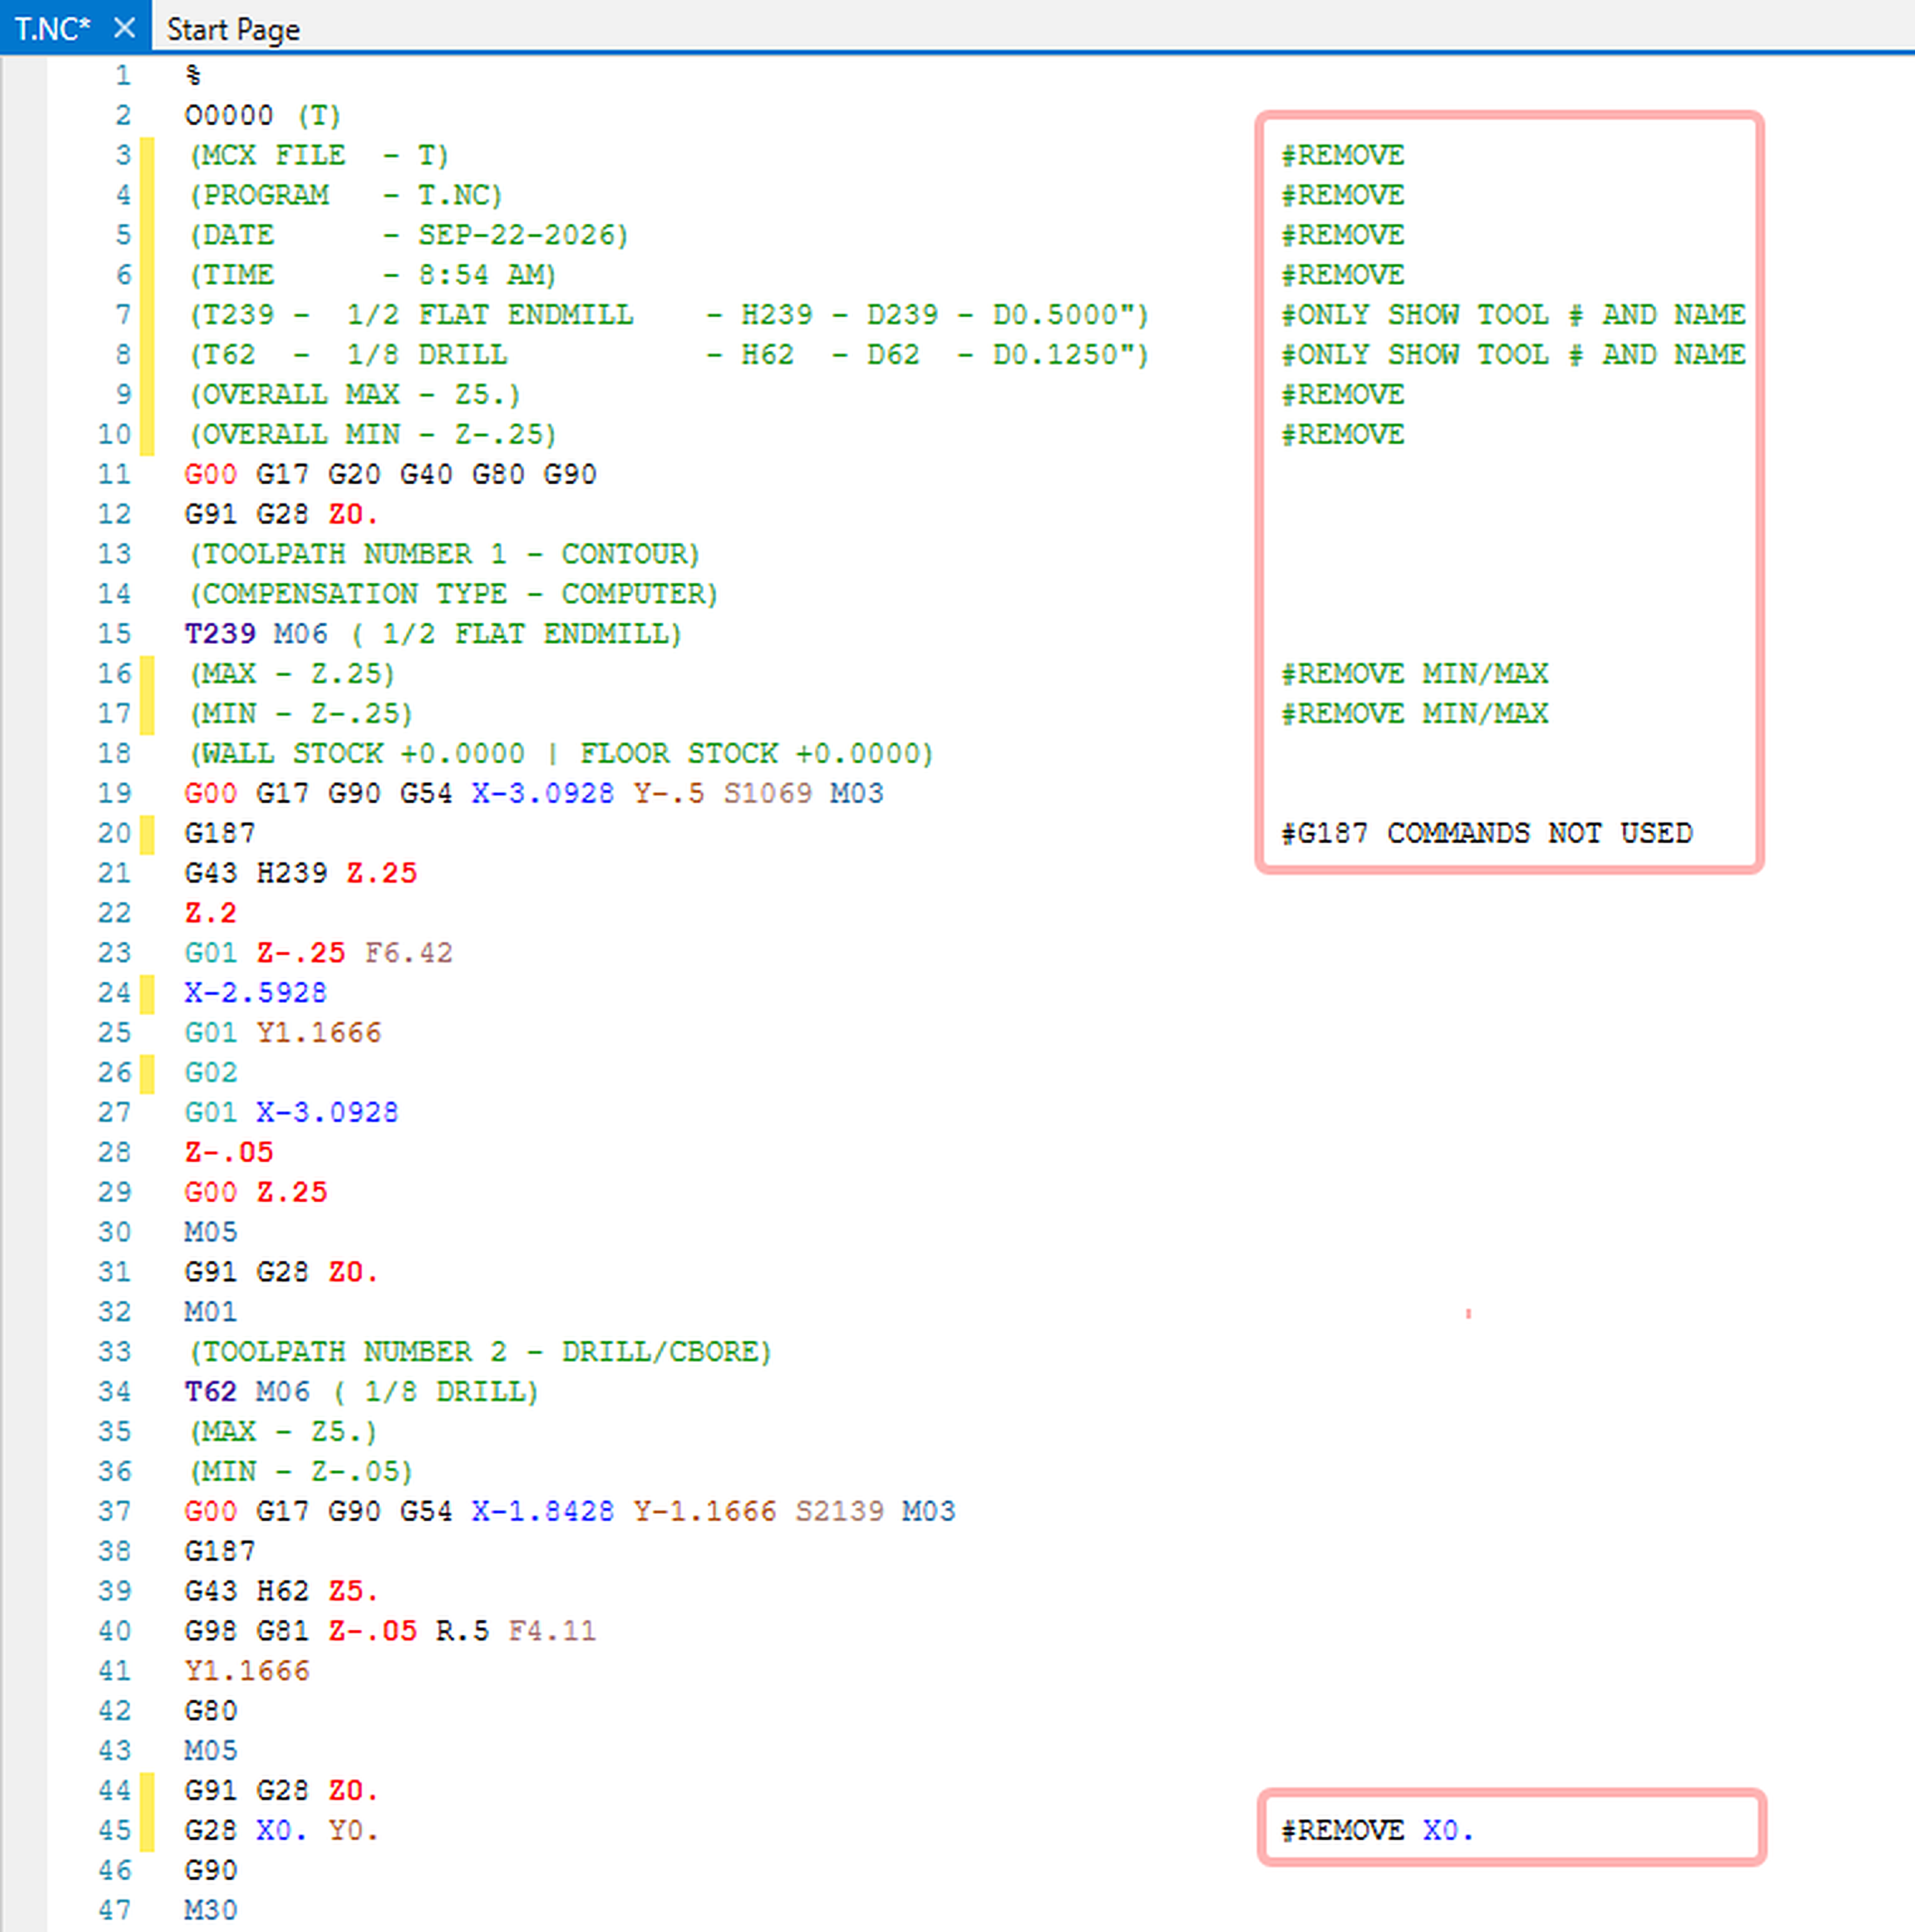
Task: Click the 'G80' cancel cycle line
Action: [211, 1711]
